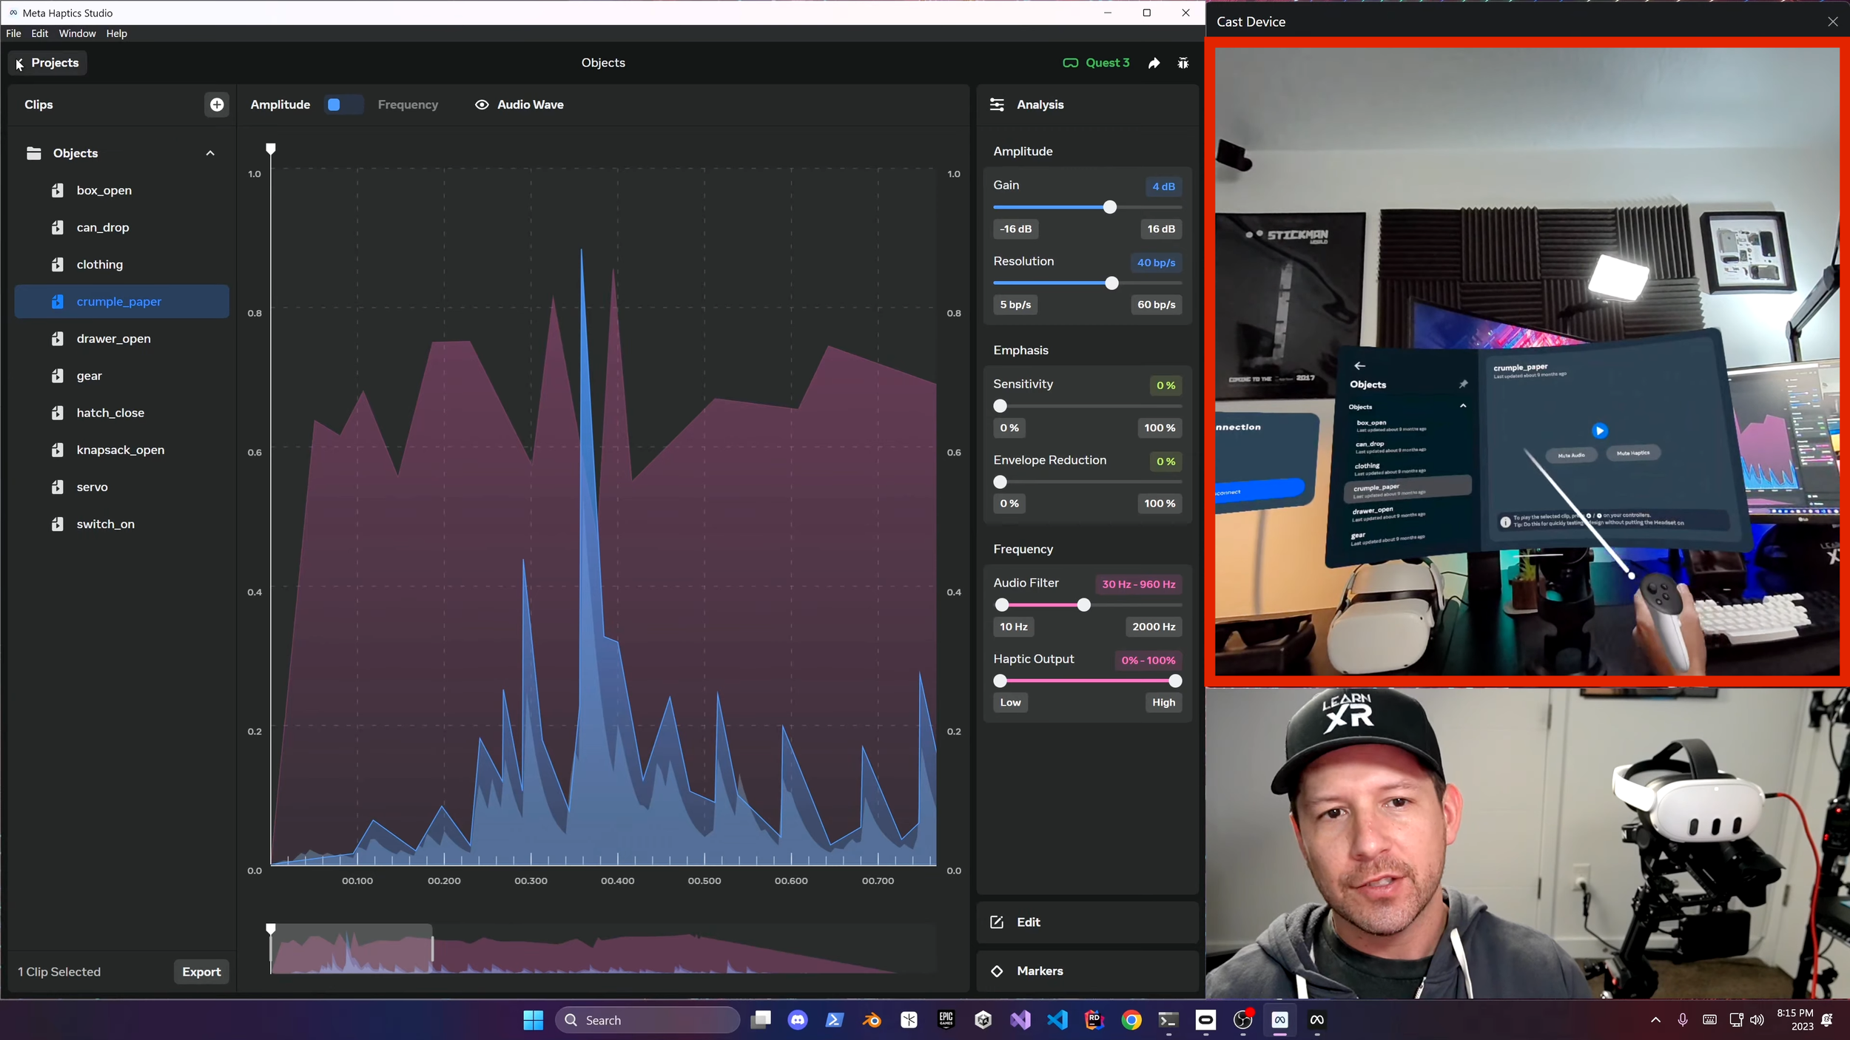Viewport: 1850px width, 1040px height.
Task: Go back to Projects
Action: [x=47, y=63]
